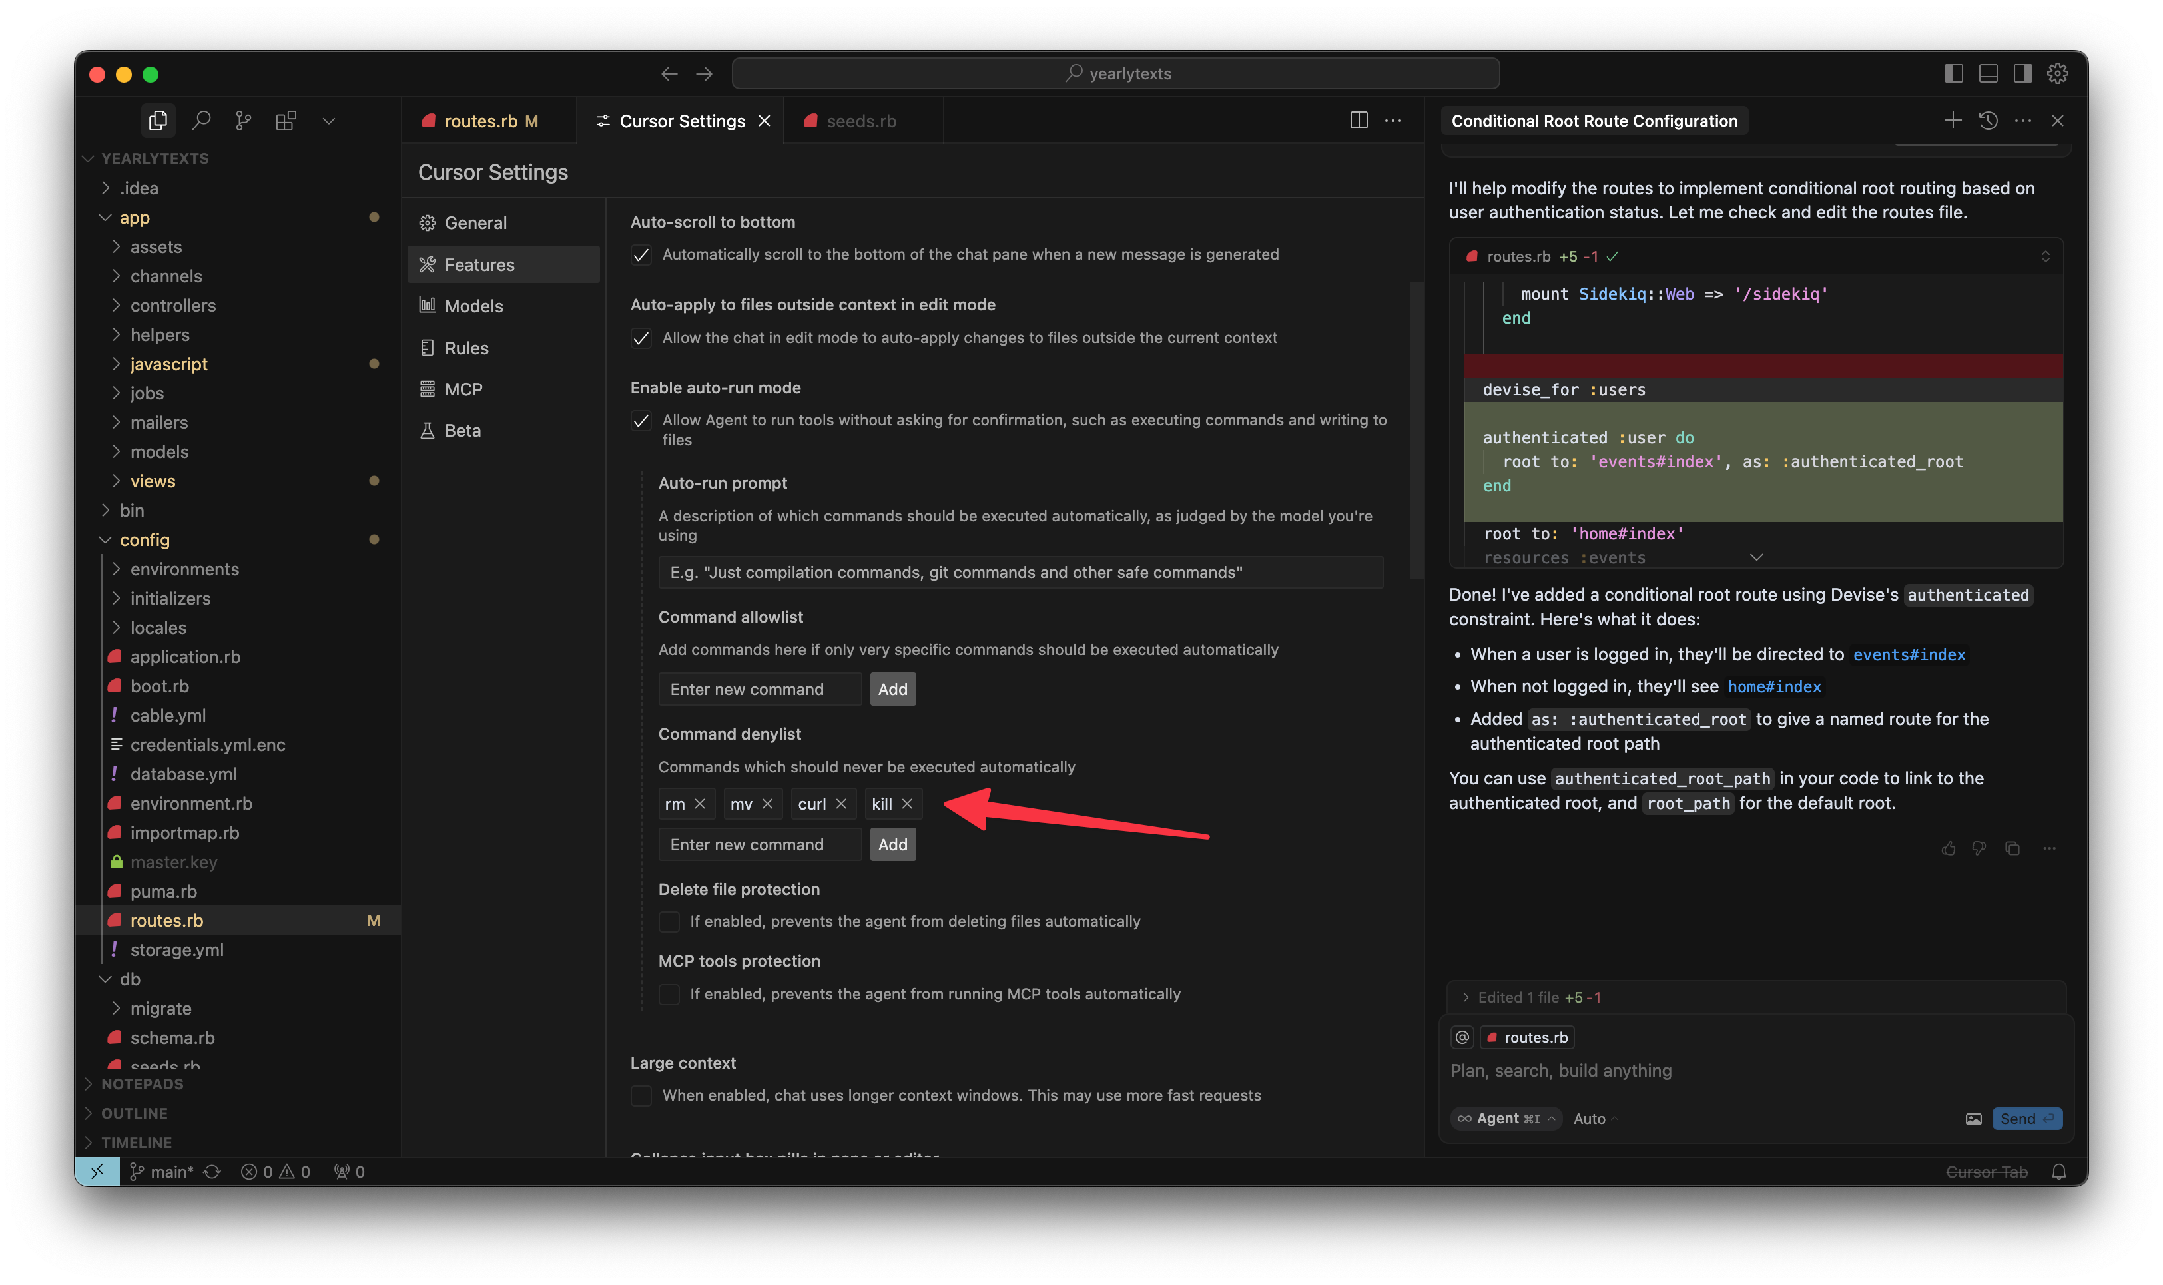Enable longer context windows under Large context

pyautogui.click(x=641, y=1095)
